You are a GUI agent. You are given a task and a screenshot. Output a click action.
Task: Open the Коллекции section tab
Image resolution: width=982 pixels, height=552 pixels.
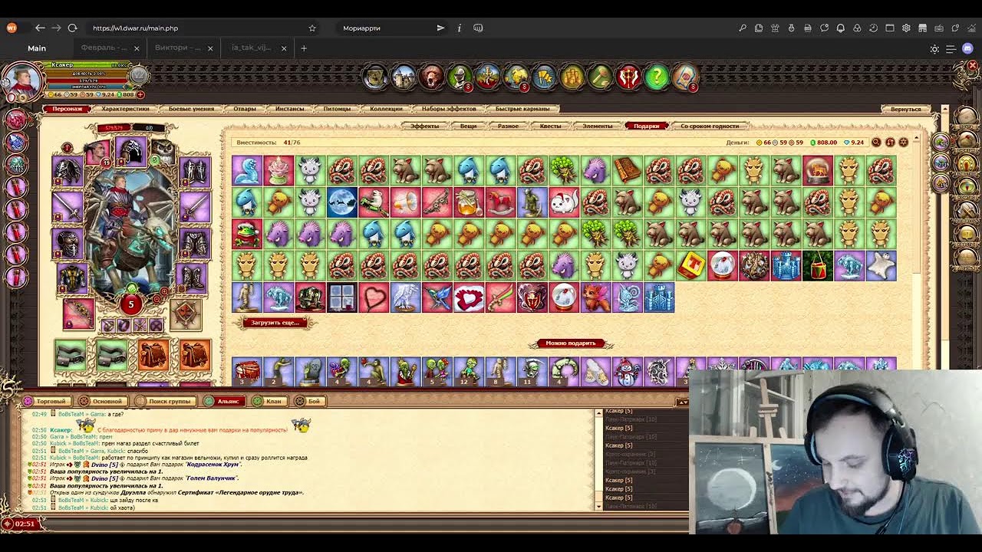386,109
